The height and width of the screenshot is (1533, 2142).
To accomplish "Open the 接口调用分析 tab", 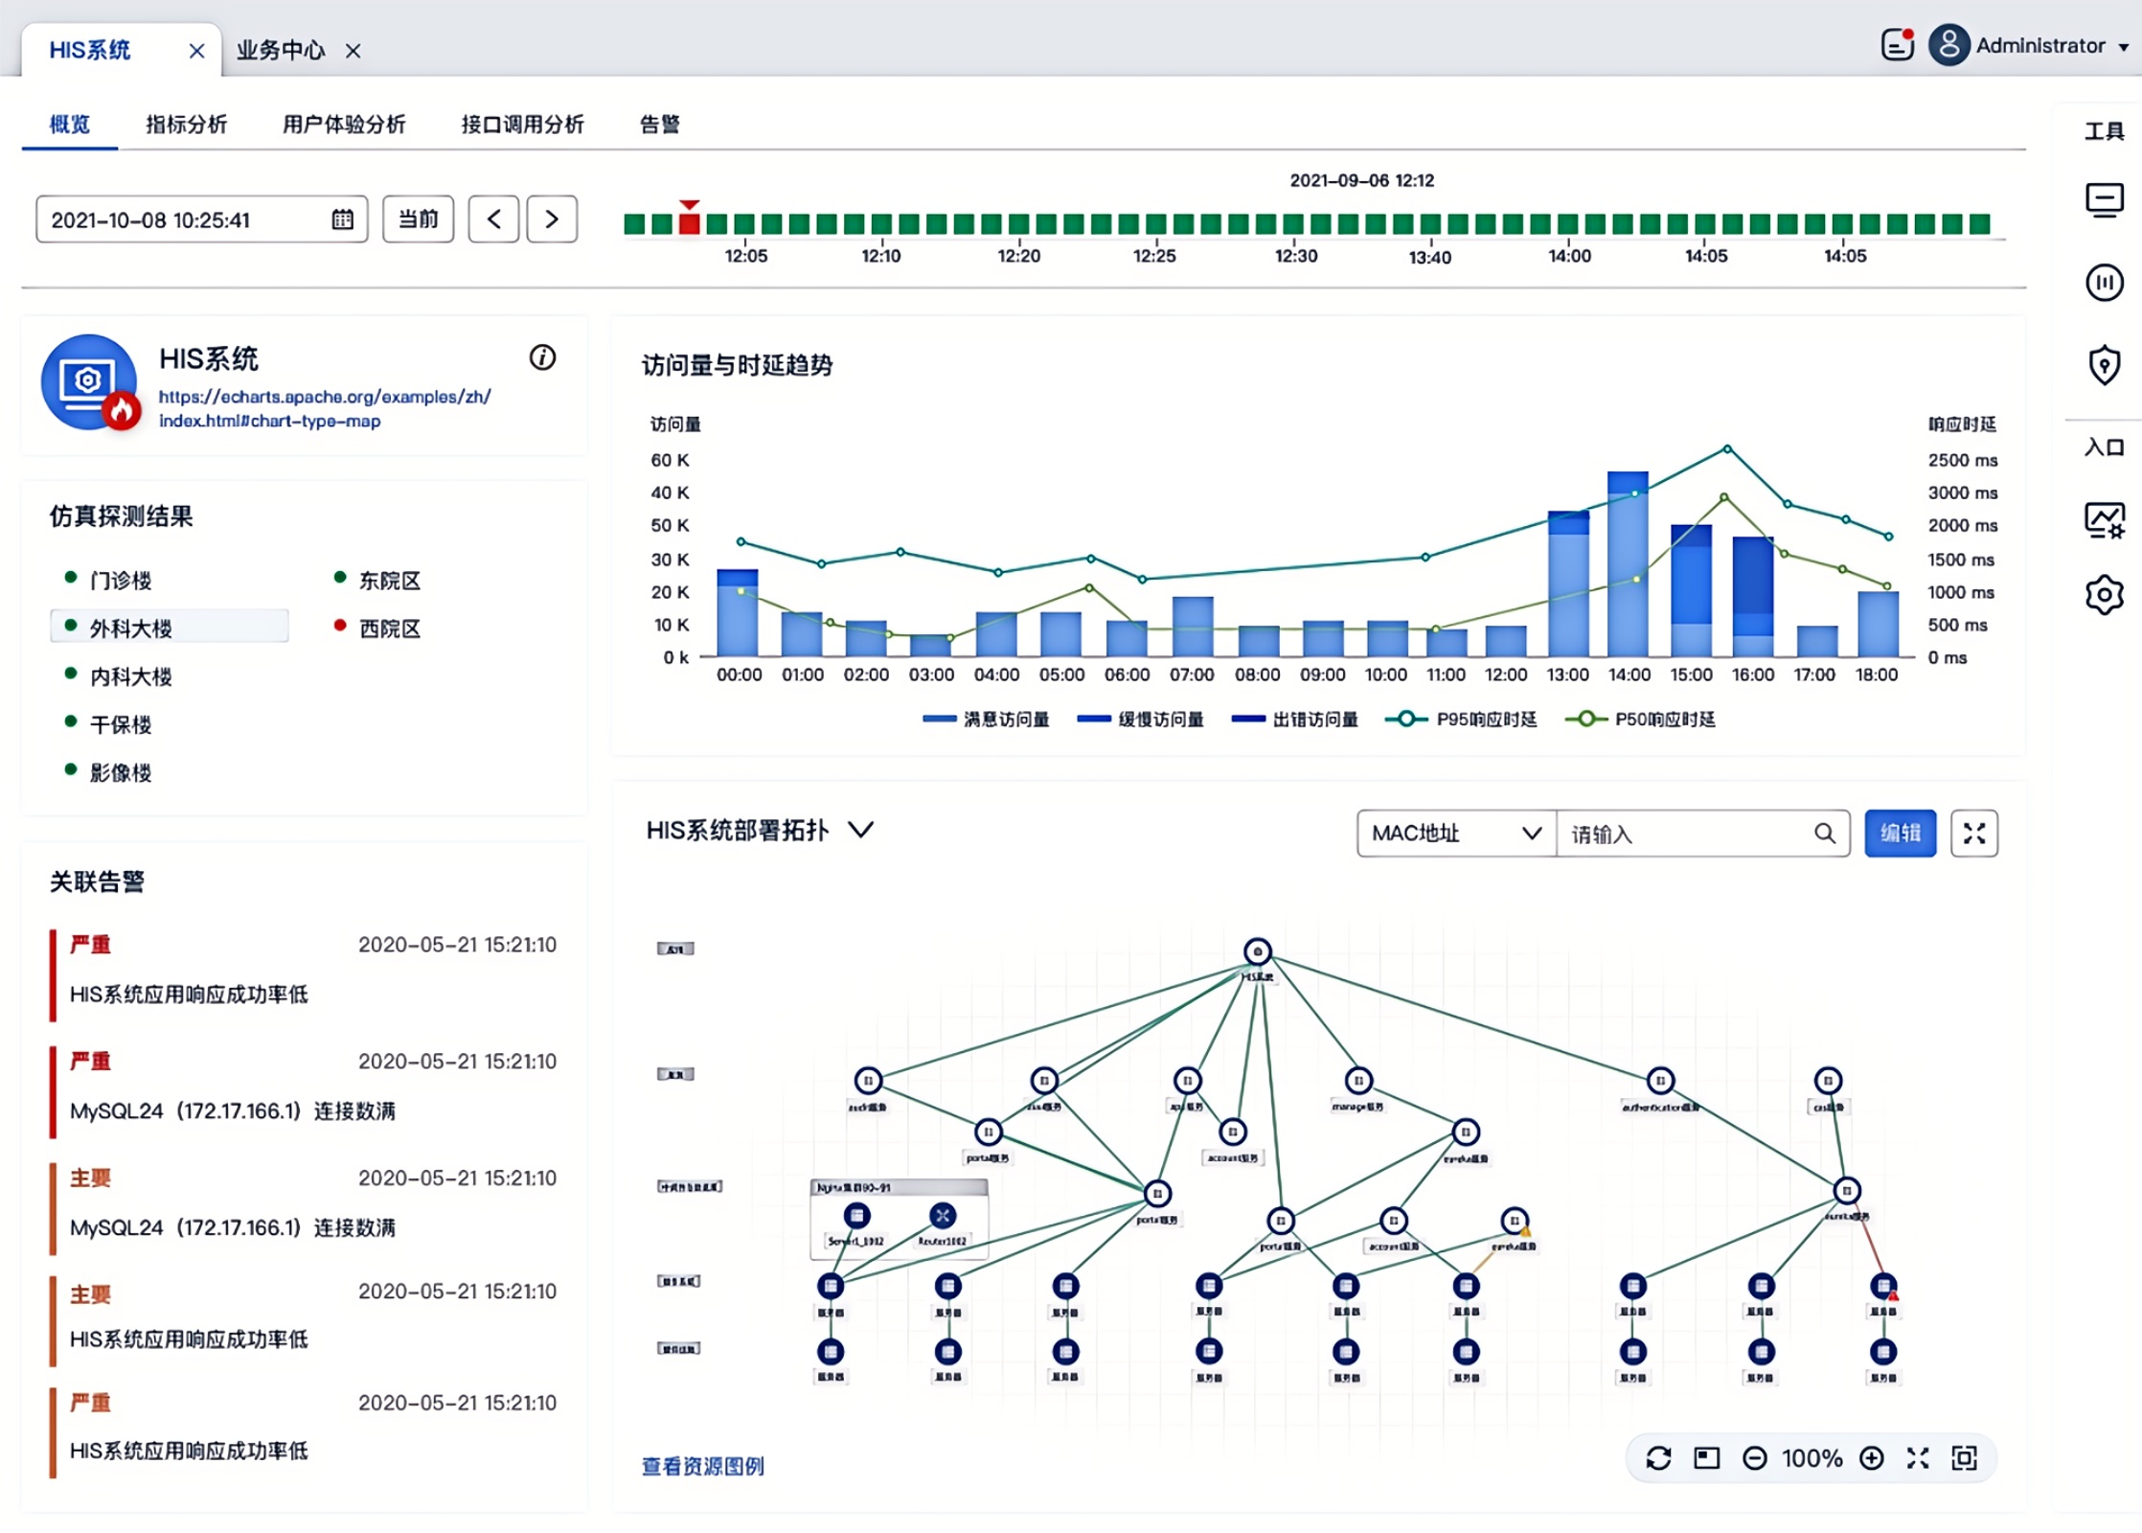I will point(522,124).
